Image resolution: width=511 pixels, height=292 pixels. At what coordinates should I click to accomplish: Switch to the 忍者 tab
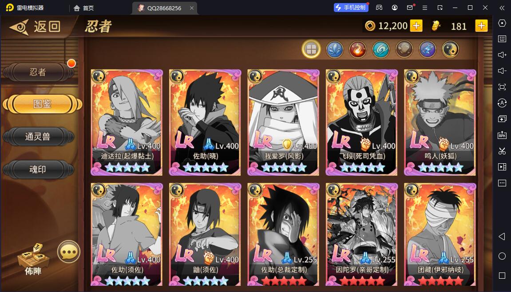pos(38,72)
